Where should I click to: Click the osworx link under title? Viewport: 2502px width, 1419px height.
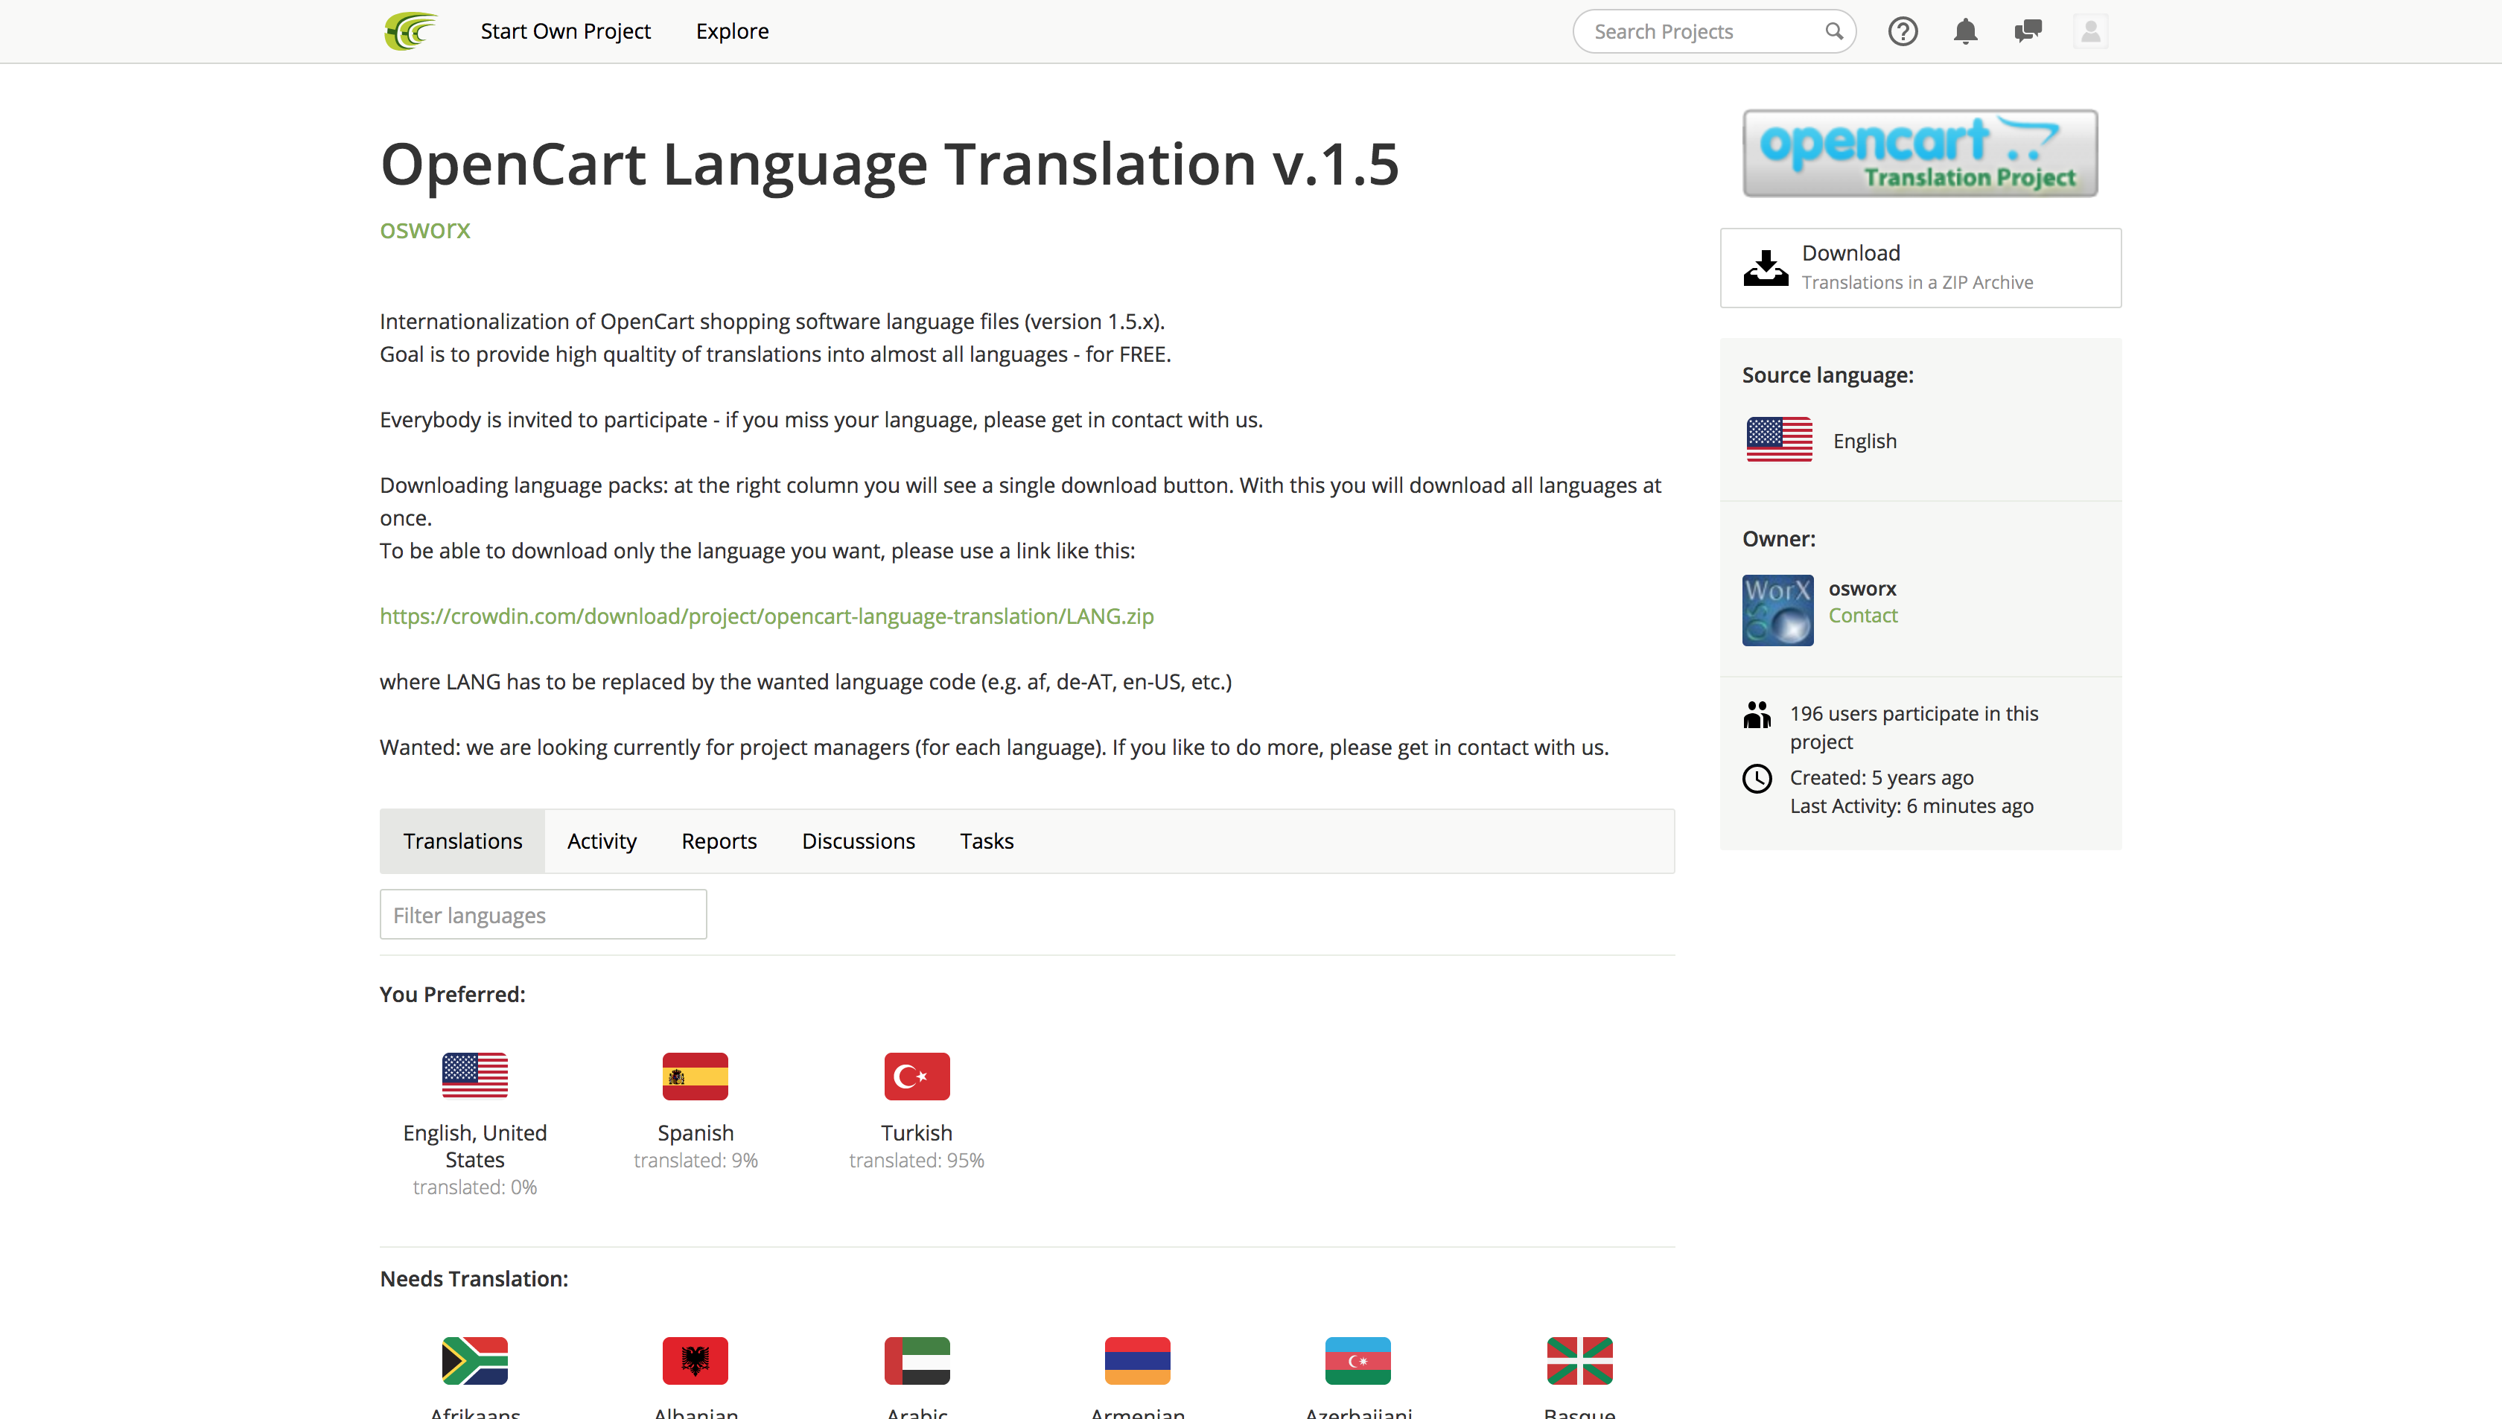425,229
